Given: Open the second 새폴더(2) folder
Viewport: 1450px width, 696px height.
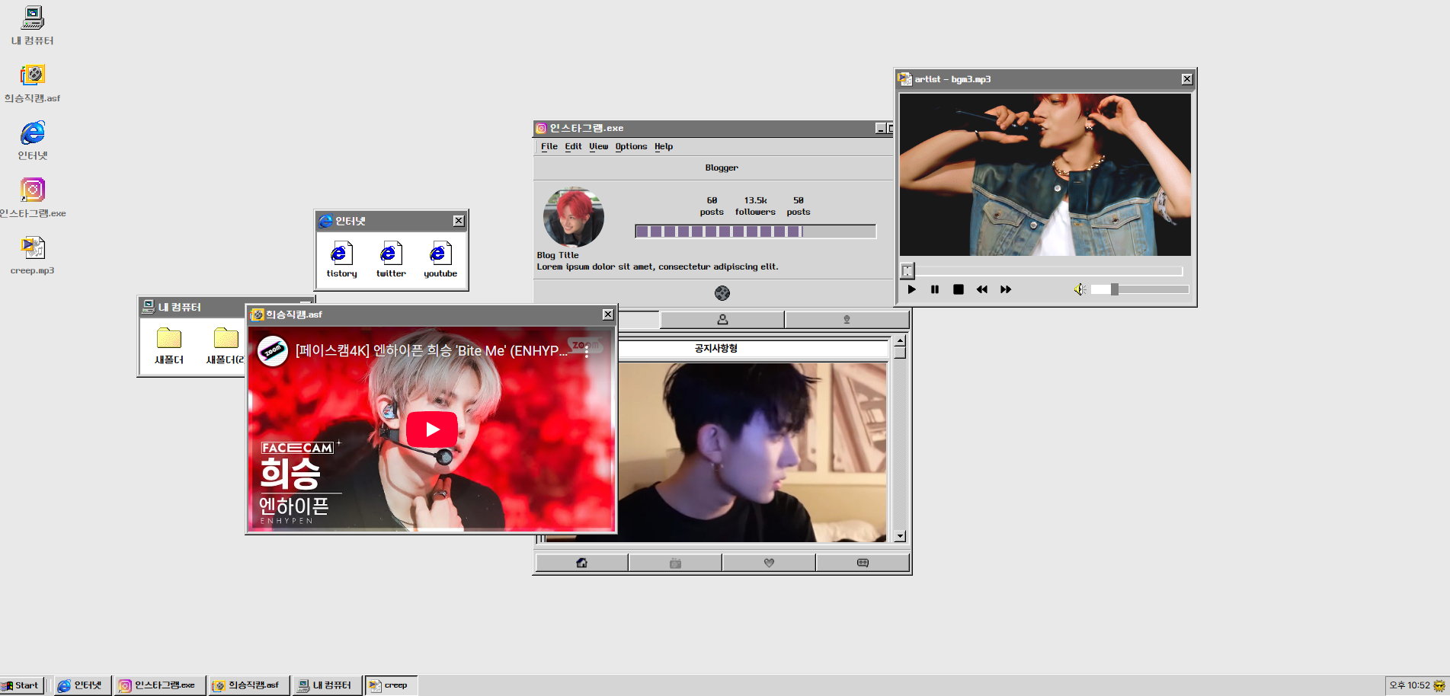Looking at the screenshot, I should [226, 346].
